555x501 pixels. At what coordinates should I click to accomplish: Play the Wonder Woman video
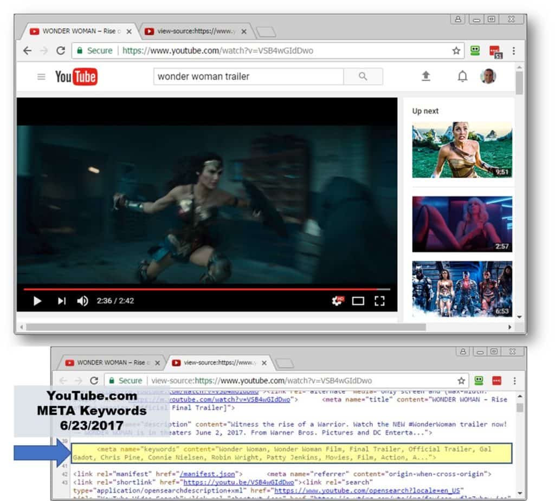[x=37, y=301]
